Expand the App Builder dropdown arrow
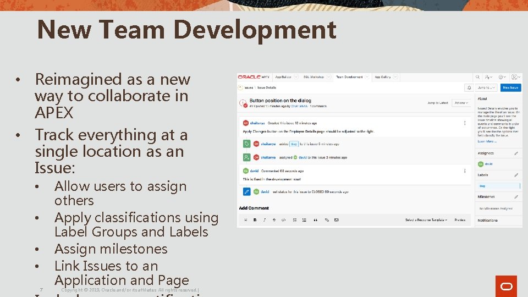 (x=296, y=77)
